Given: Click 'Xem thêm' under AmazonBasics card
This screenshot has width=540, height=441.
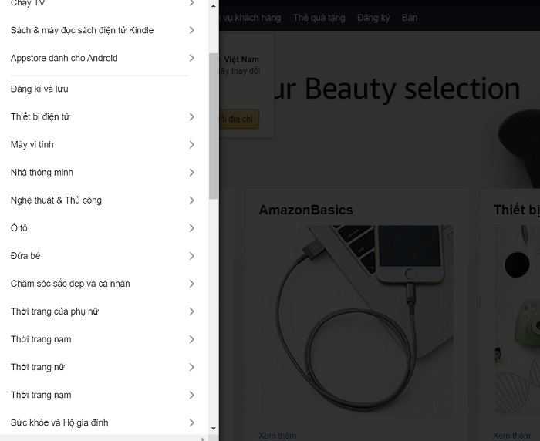Looking at the screenshot, I should pyautogui.click(x=277, y=436).
